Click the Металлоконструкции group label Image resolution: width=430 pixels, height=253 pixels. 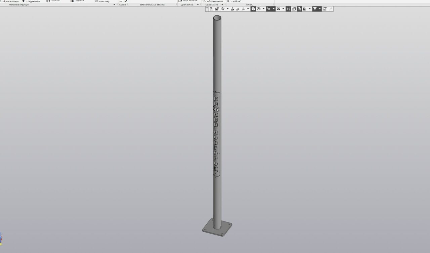click(x=19, y=5)
